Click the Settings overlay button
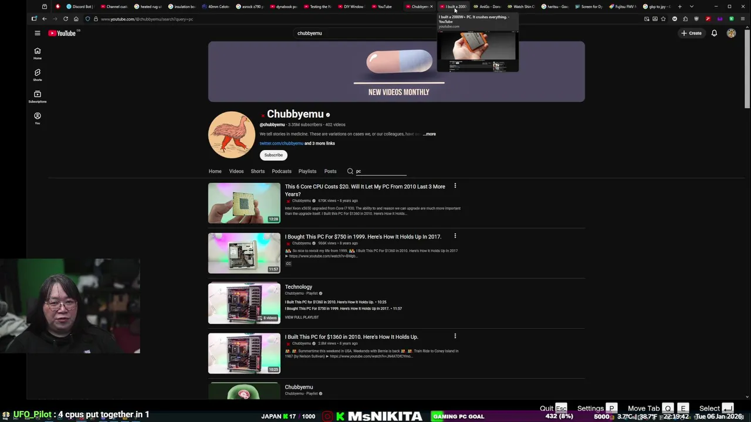The image size is (751, 422). [x=597, y=409]
